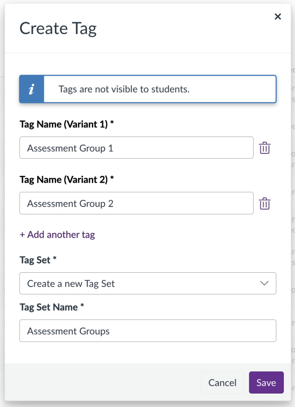
Task: Open the dropdown showing Create a new Tag Set
Action: pos(148,284)
